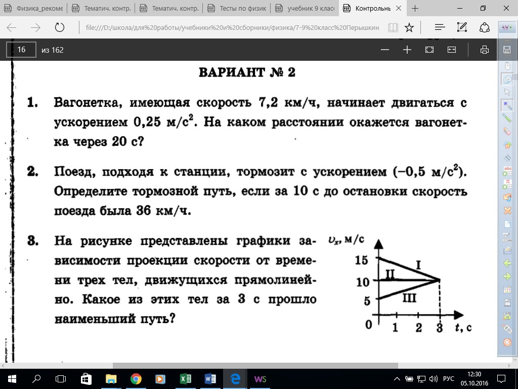Switch input language РУС
The height and width of the screenshot is (389, 518).
pos(449,379)
